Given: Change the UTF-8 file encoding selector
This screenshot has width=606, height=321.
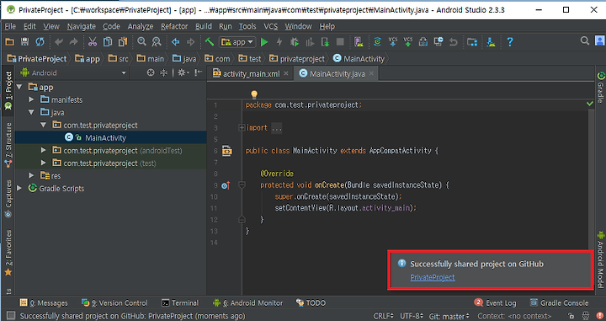Looking at the screenshot, I should [x=411, y=316].
